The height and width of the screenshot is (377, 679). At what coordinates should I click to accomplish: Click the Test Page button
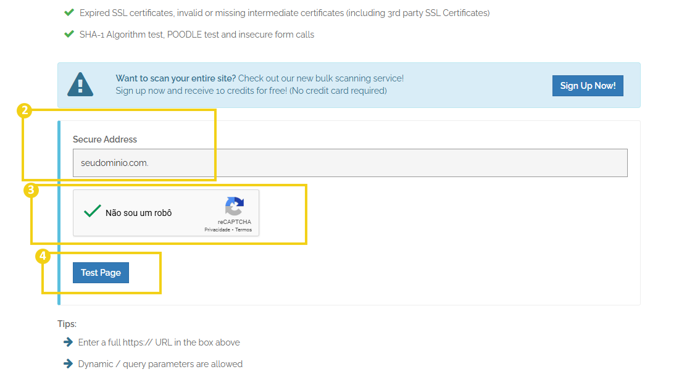pos(101,273)
